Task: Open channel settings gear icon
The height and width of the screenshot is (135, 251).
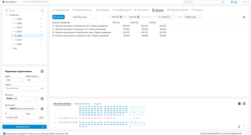Action: pos(42,109)
